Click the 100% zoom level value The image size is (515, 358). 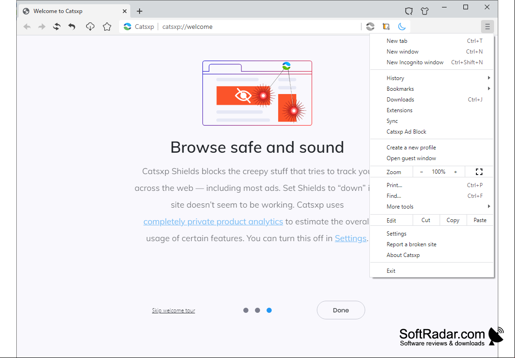pyautogui.click(x=439, y=172)
